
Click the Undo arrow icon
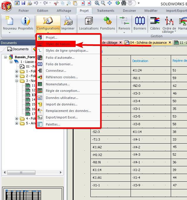(36, 3)
